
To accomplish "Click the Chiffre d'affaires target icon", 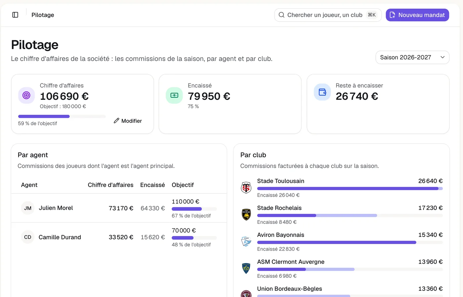I will (26, 95).
